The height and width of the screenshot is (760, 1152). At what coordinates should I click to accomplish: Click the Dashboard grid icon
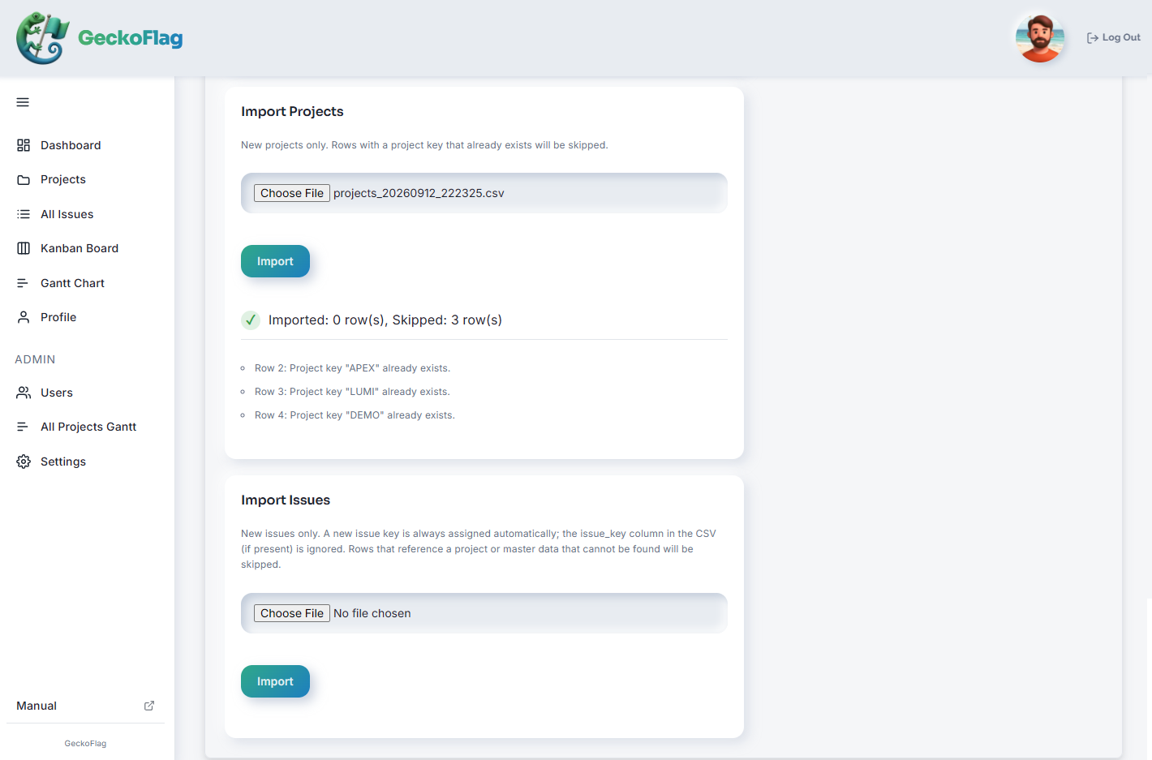point(24,145)
